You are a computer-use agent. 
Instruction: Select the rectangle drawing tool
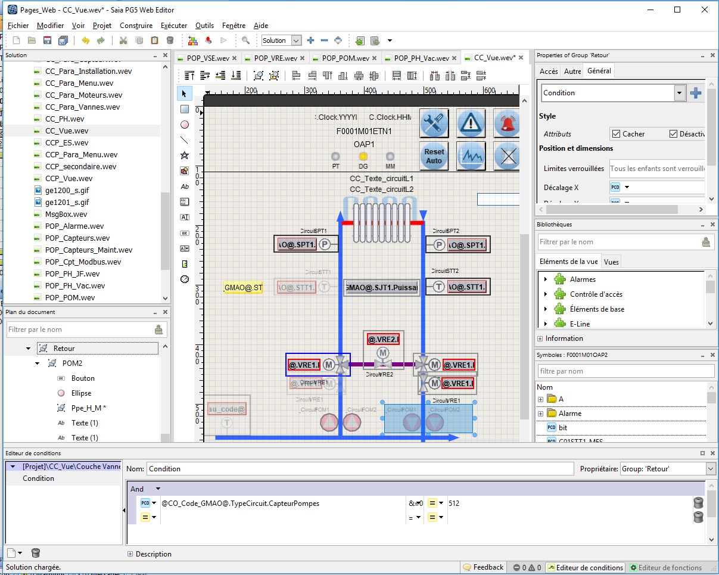point(185,109)
